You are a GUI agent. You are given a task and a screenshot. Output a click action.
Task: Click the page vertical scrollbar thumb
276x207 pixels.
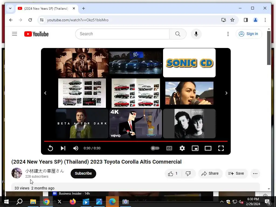point(269,48)
